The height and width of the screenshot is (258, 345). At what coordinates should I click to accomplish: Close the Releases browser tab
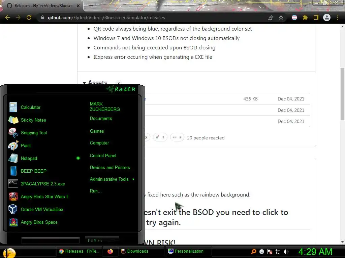(x=78, y=6)
